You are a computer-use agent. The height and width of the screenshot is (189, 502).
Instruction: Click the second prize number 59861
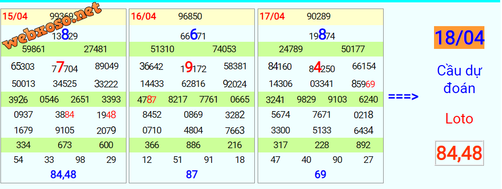[34, 49]
